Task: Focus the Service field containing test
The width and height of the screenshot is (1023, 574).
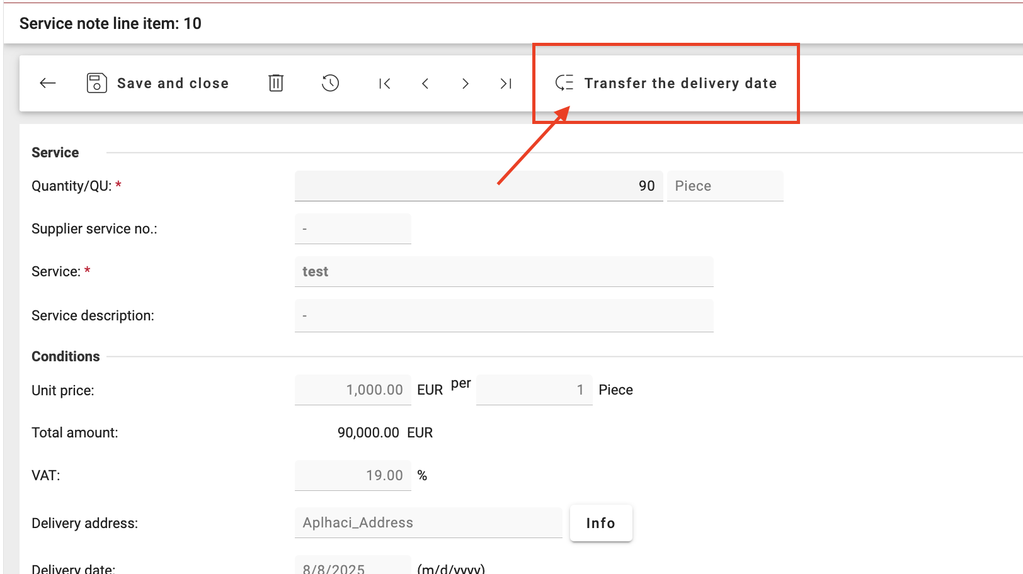Action: point(503,271)
